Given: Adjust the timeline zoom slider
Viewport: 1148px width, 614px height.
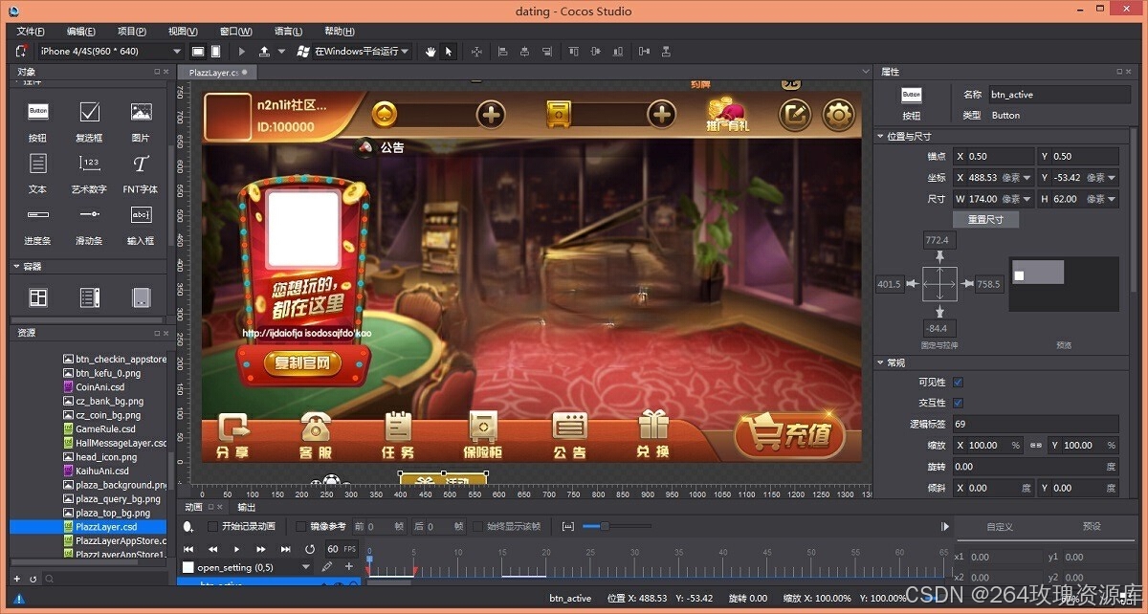Looking at the screenshot, I should coord(605,526).
